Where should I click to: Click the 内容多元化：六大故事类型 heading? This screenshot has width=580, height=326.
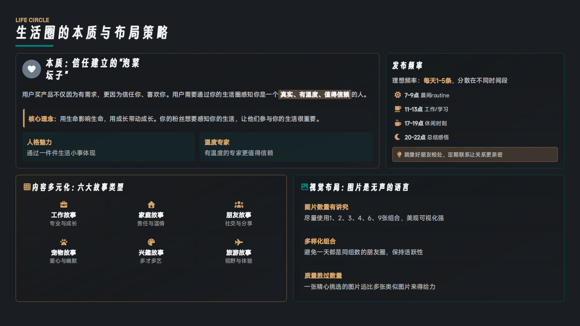pos(78,187)
